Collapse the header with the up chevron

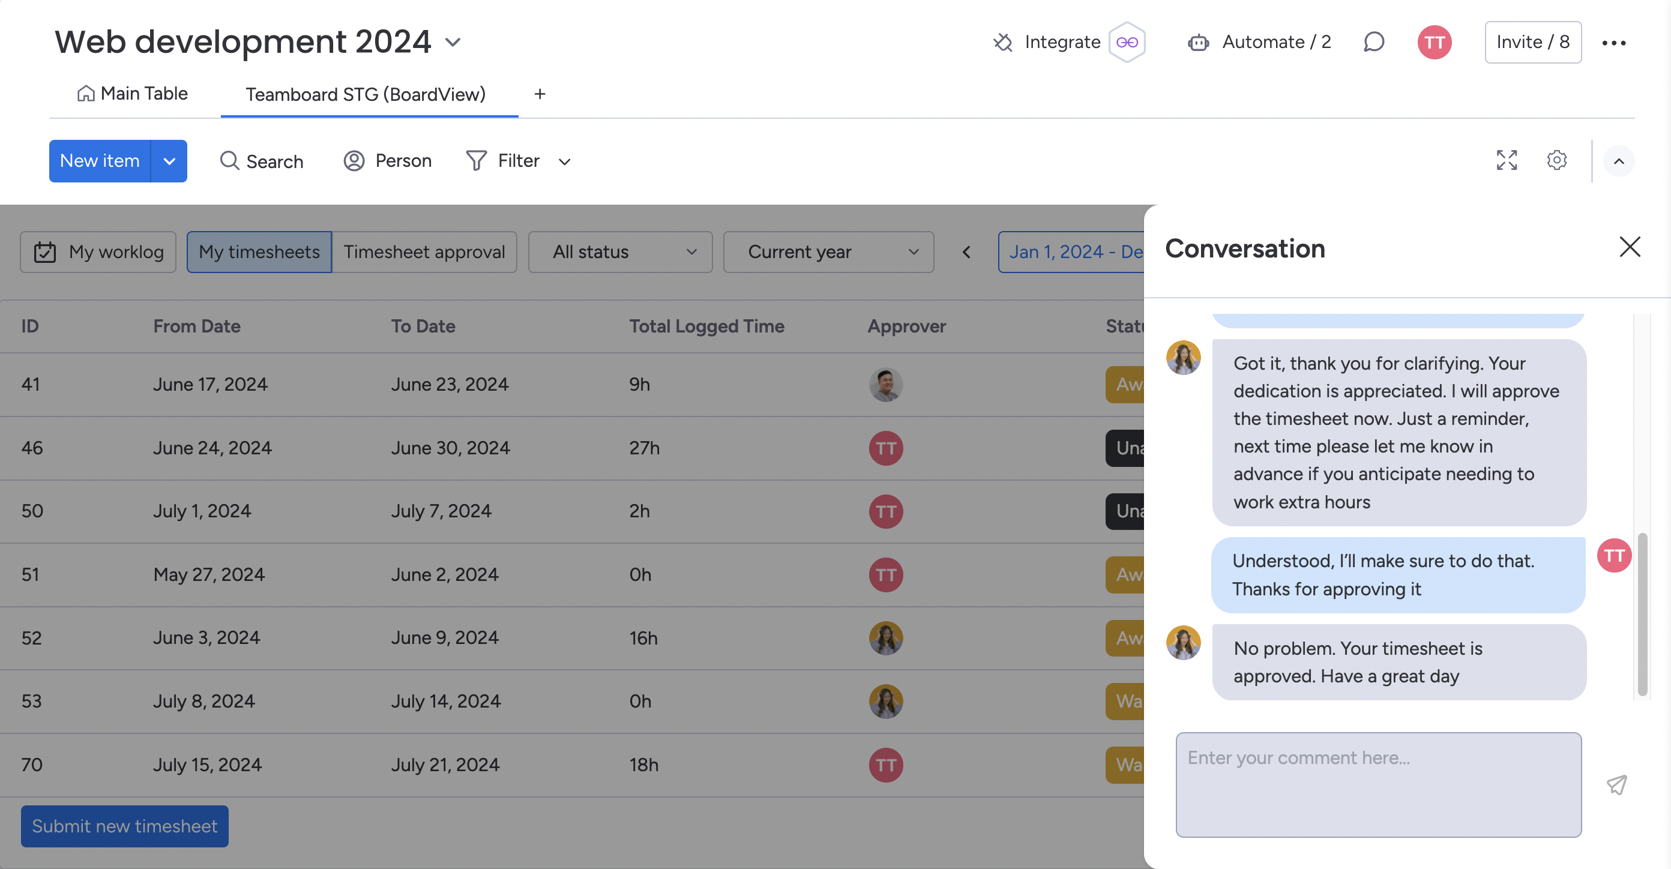click(x=1618, y=161)
